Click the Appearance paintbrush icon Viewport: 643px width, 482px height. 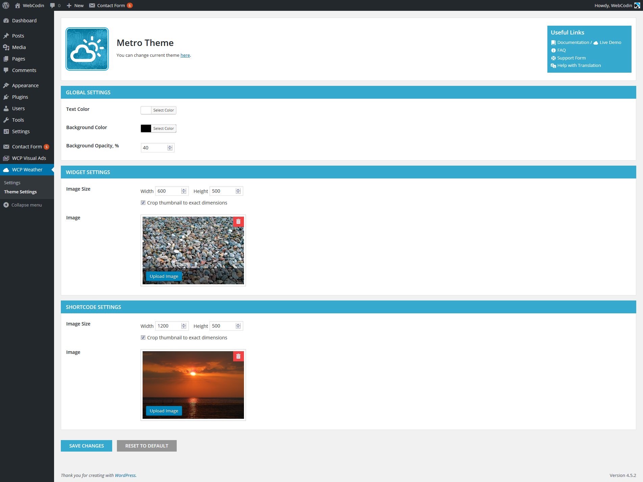coord(6,86)
